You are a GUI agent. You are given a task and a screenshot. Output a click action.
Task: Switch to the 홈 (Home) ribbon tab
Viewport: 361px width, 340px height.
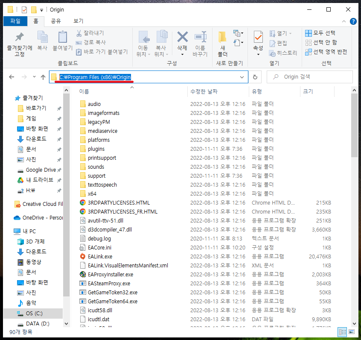(36, 21)
